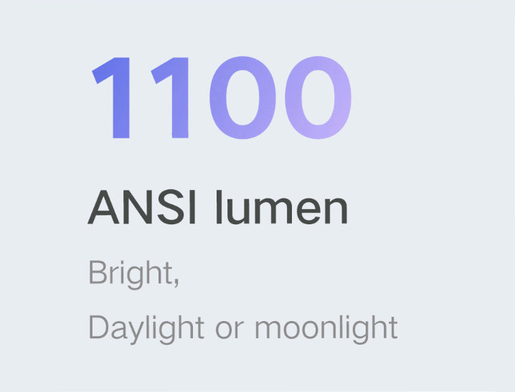
Task: Click the last "0" digit in 1100
Action: coord(316,97)
